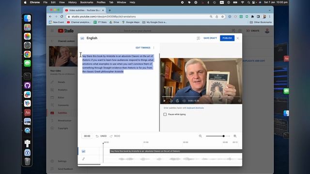This screenshot has height=174, width=310.
Task: Open Channel analytics bookmark
Action: point(78,22)
